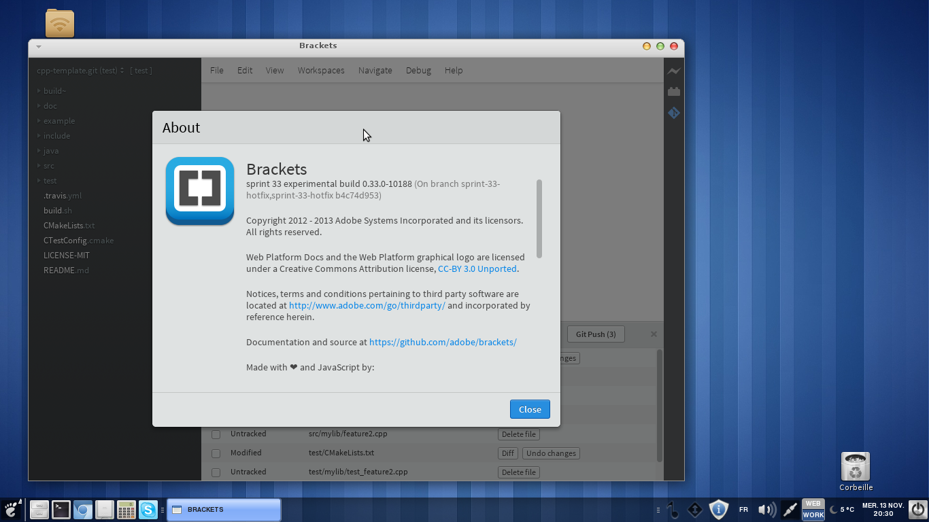
Task: Expand the example folder
Action: [39, 120]
